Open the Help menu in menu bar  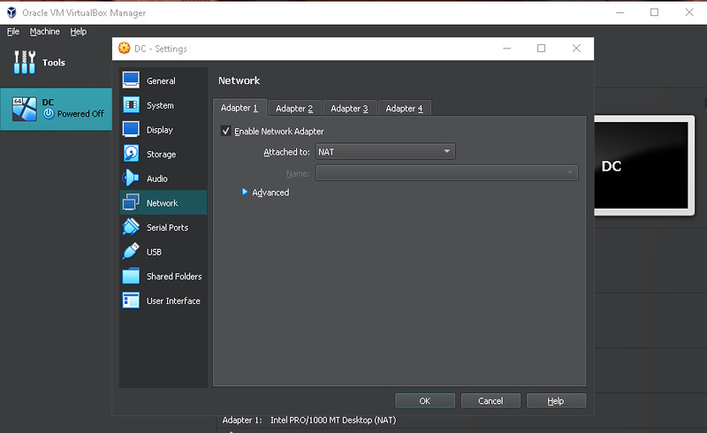[x=78, y=31]
